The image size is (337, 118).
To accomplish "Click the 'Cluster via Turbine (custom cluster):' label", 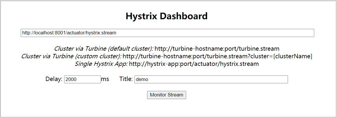I will click(x=71, y=56).
